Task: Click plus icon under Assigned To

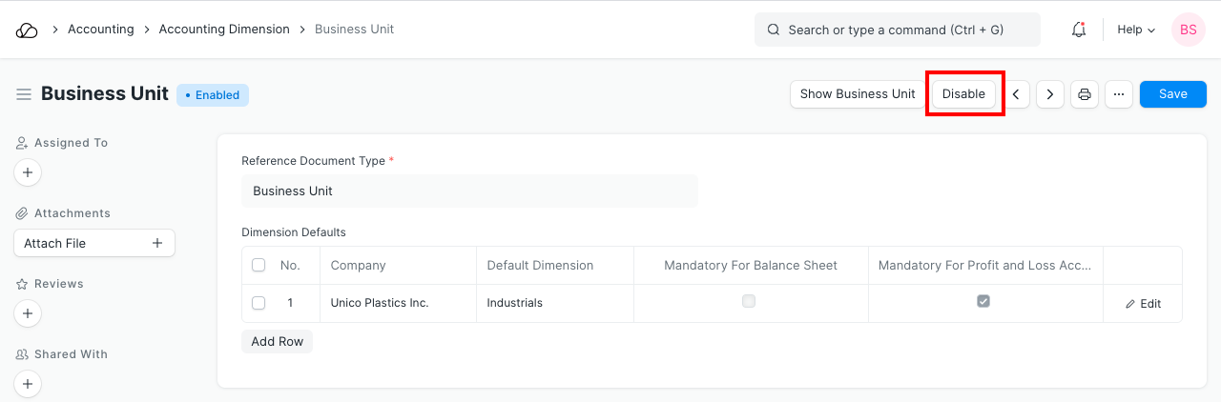Action: pos(28,172)
